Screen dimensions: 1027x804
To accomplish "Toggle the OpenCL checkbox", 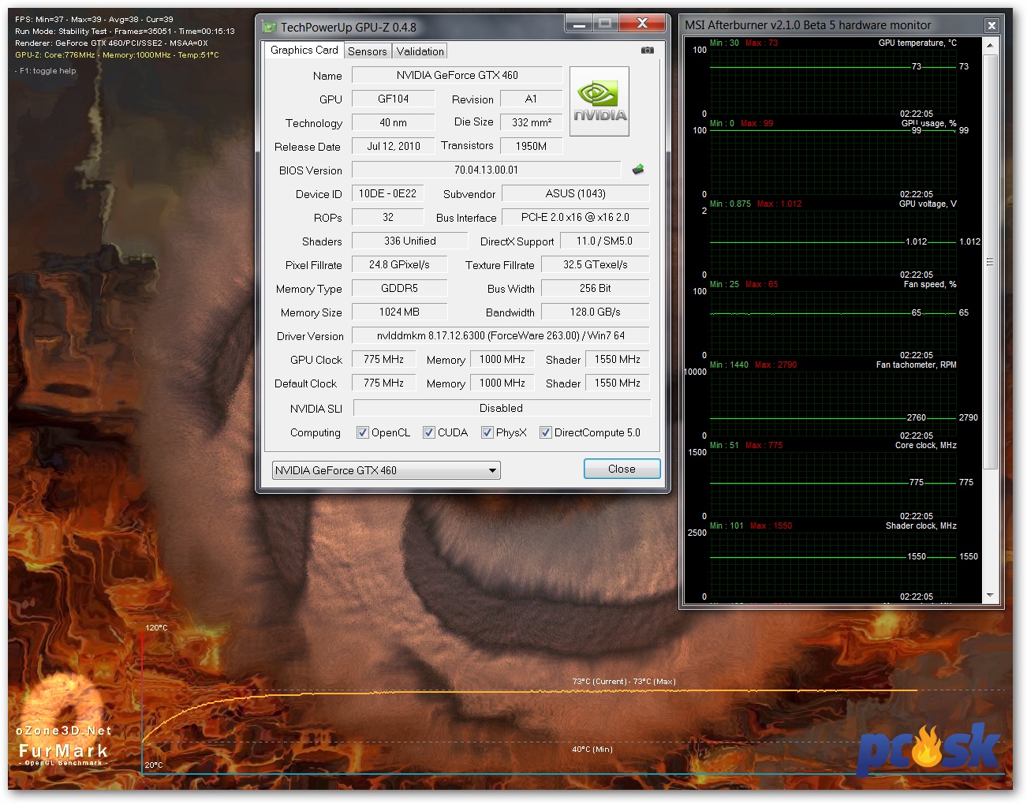I will [363, 432].
